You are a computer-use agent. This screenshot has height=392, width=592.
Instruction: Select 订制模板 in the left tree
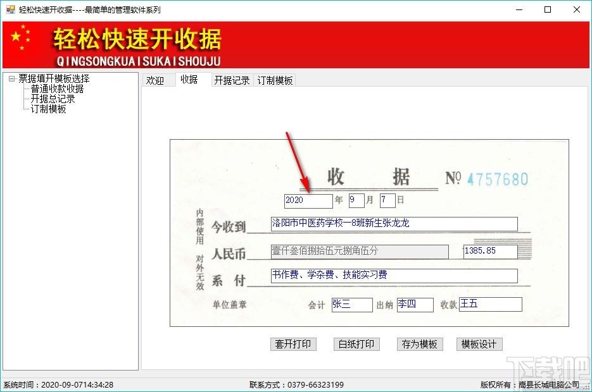48,109
